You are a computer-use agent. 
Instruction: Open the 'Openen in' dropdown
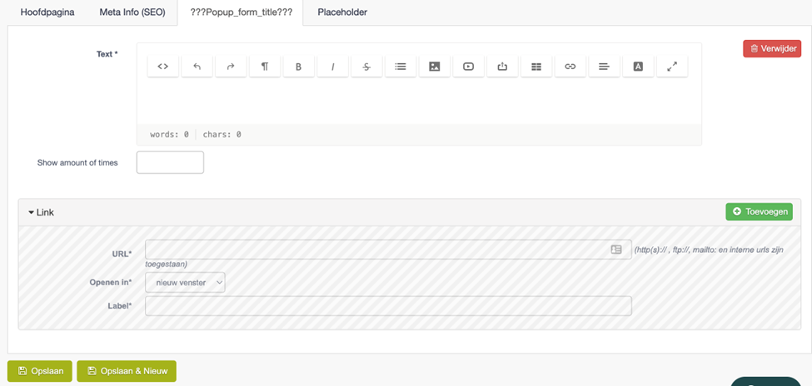point(185,283)
